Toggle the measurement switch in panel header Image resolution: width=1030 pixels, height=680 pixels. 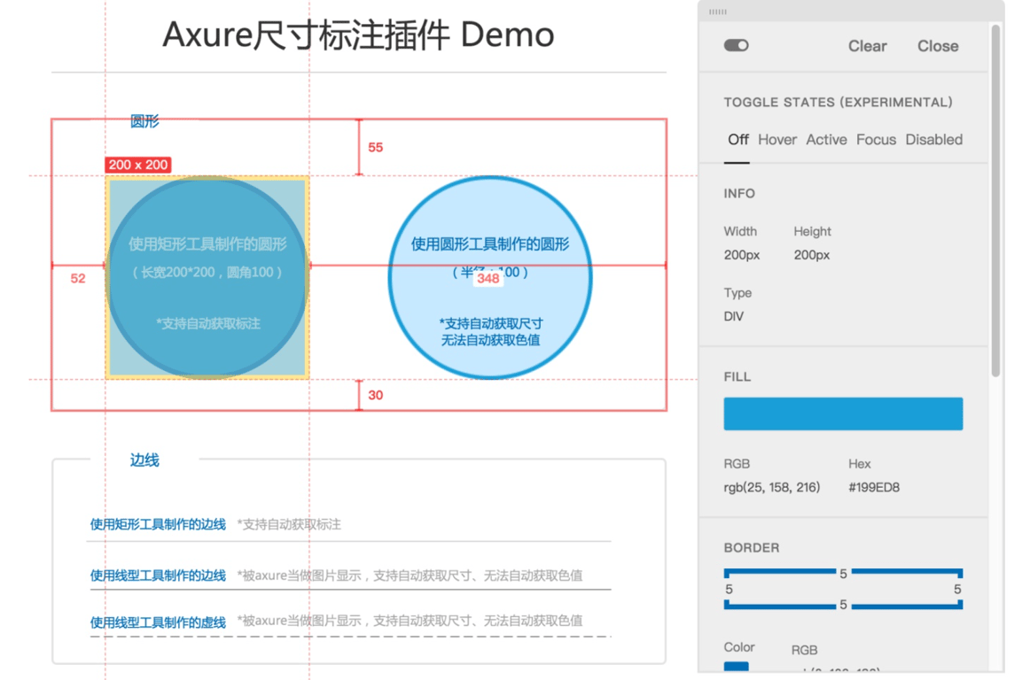736,45
